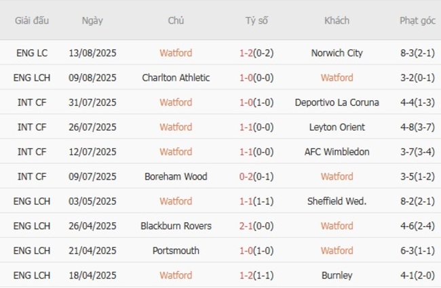Select the 'Tỷ số' column header

[256, 20]
